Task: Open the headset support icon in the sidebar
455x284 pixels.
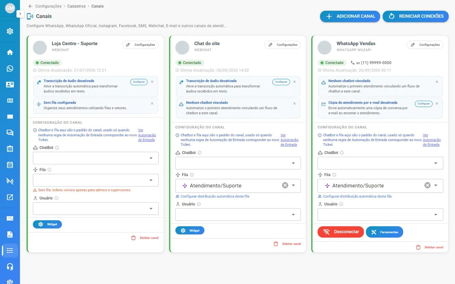Action: [10, 267]
